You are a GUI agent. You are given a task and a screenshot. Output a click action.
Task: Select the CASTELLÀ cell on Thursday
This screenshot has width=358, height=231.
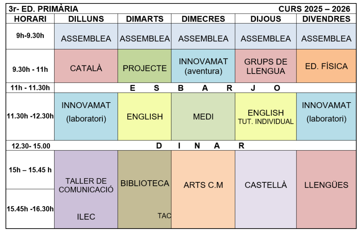(266, 185)
